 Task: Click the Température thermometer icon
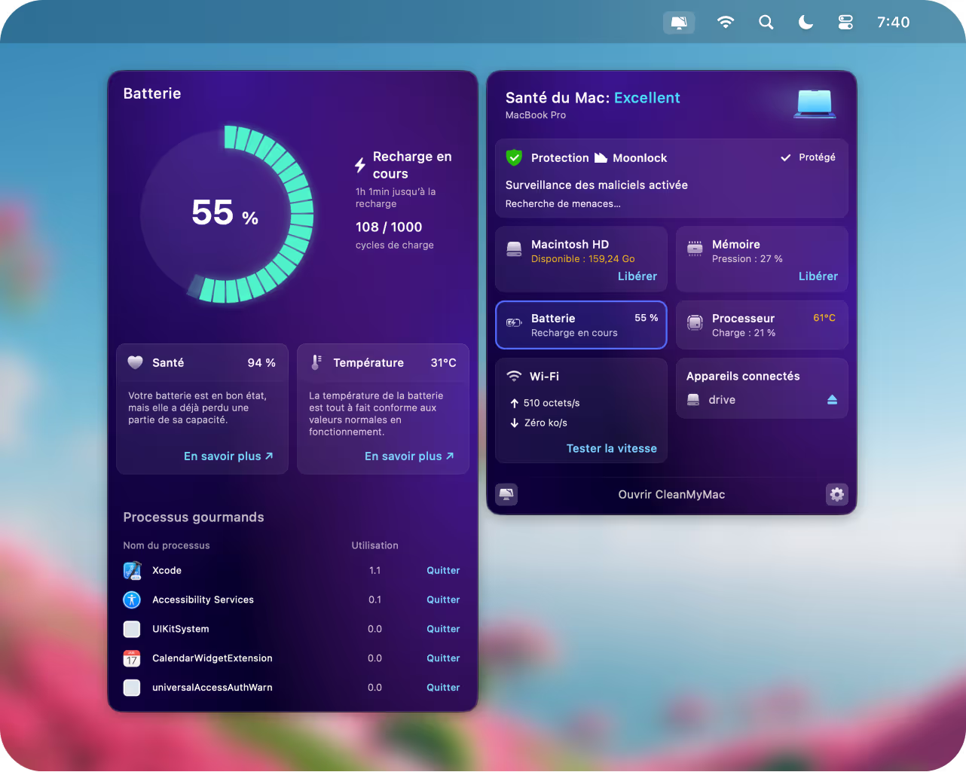pos(316,362)
